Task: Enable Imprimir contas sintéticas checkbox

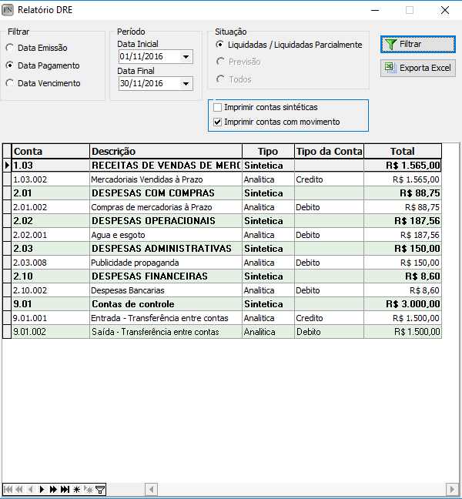Action: pyautogui.click(x=218, y=107)
